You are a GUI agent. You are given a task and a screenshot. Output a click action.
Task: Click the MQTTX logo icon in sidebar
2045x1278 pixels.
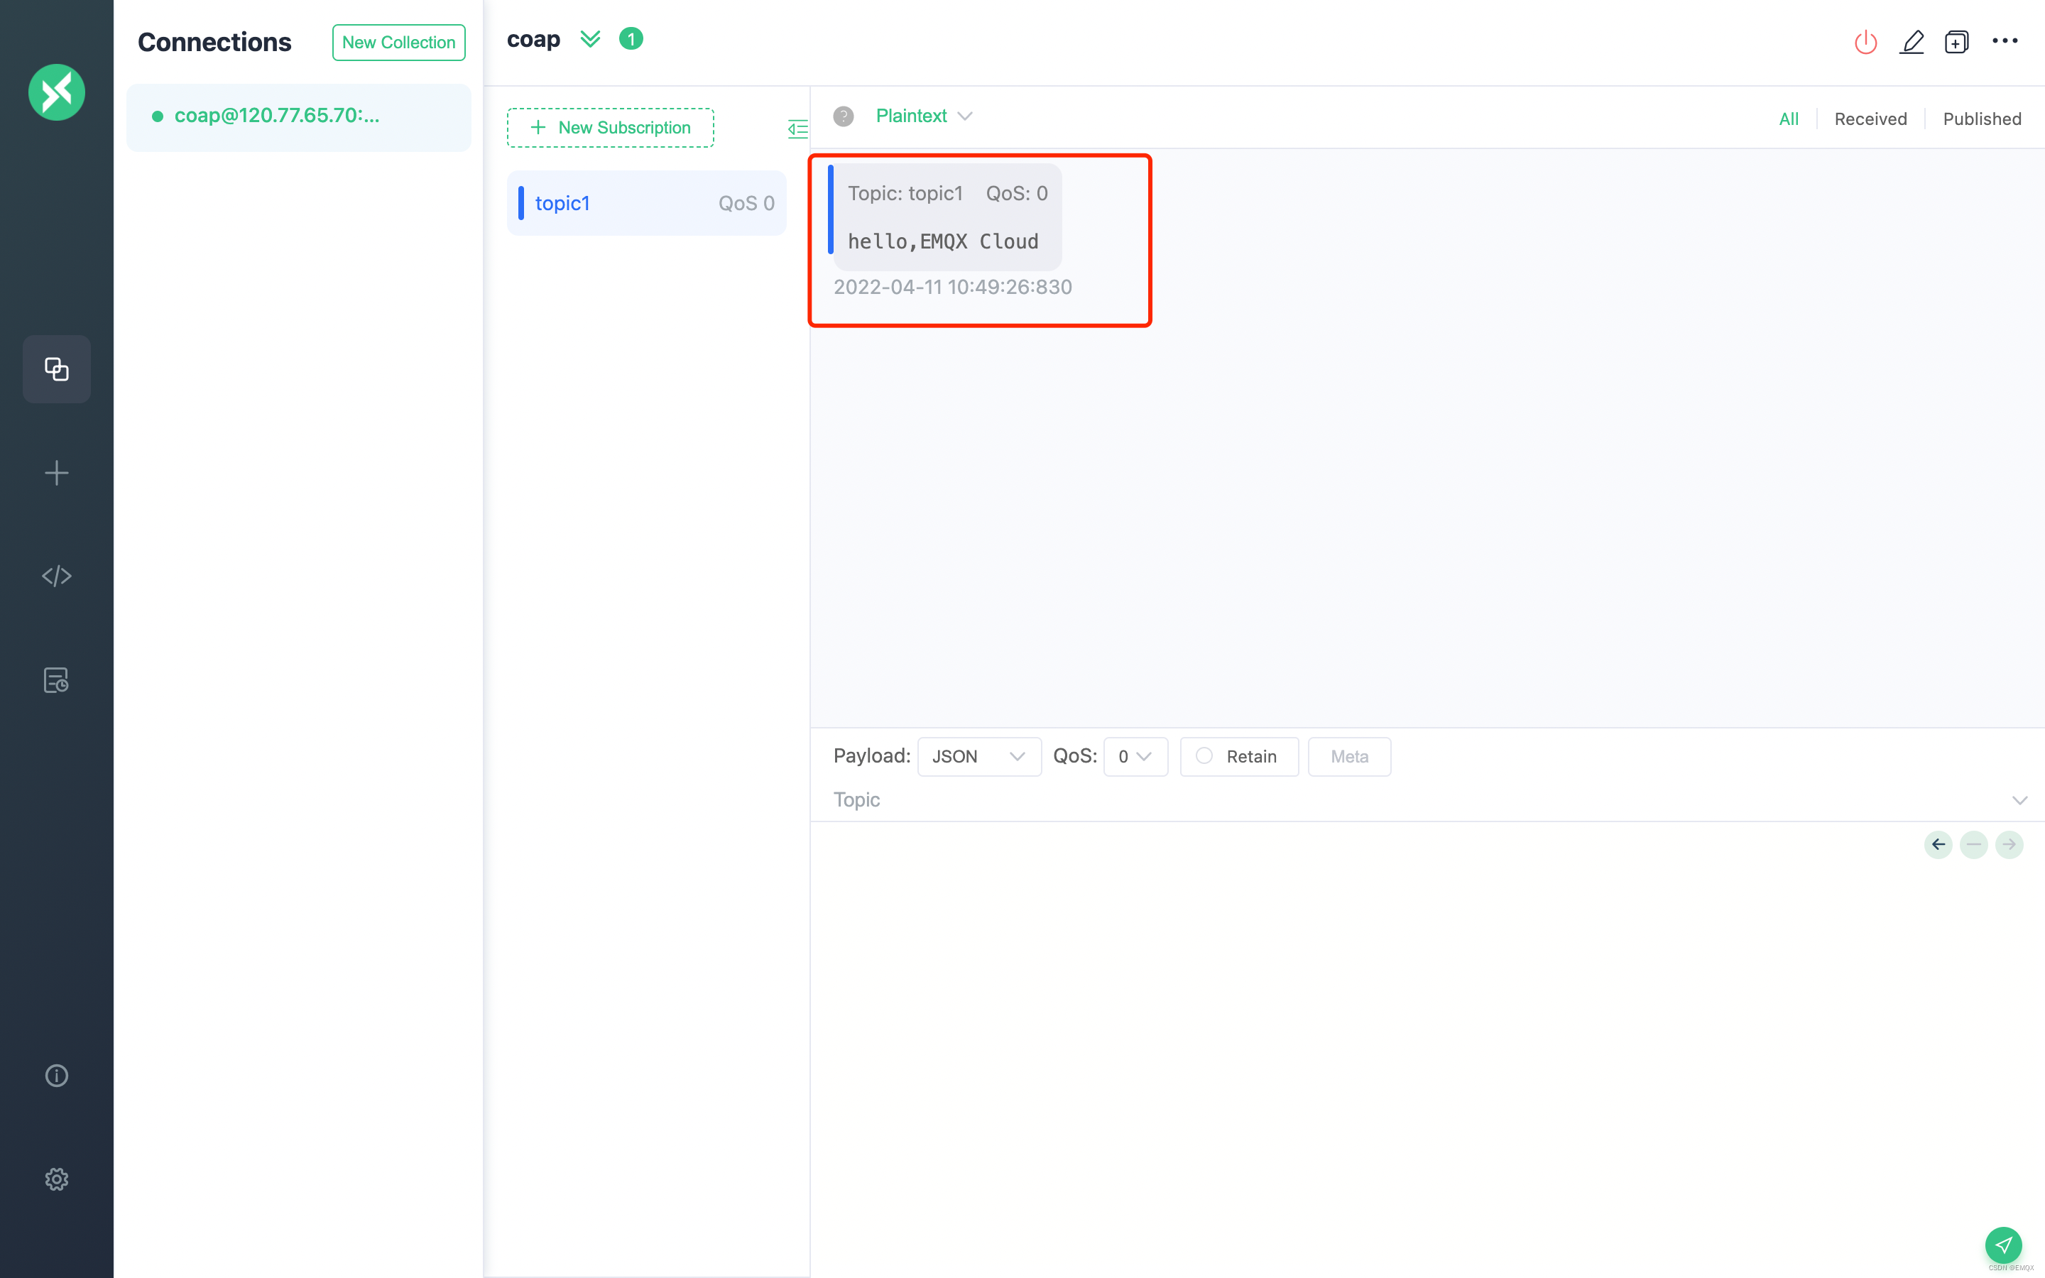(x=56, y=93)
